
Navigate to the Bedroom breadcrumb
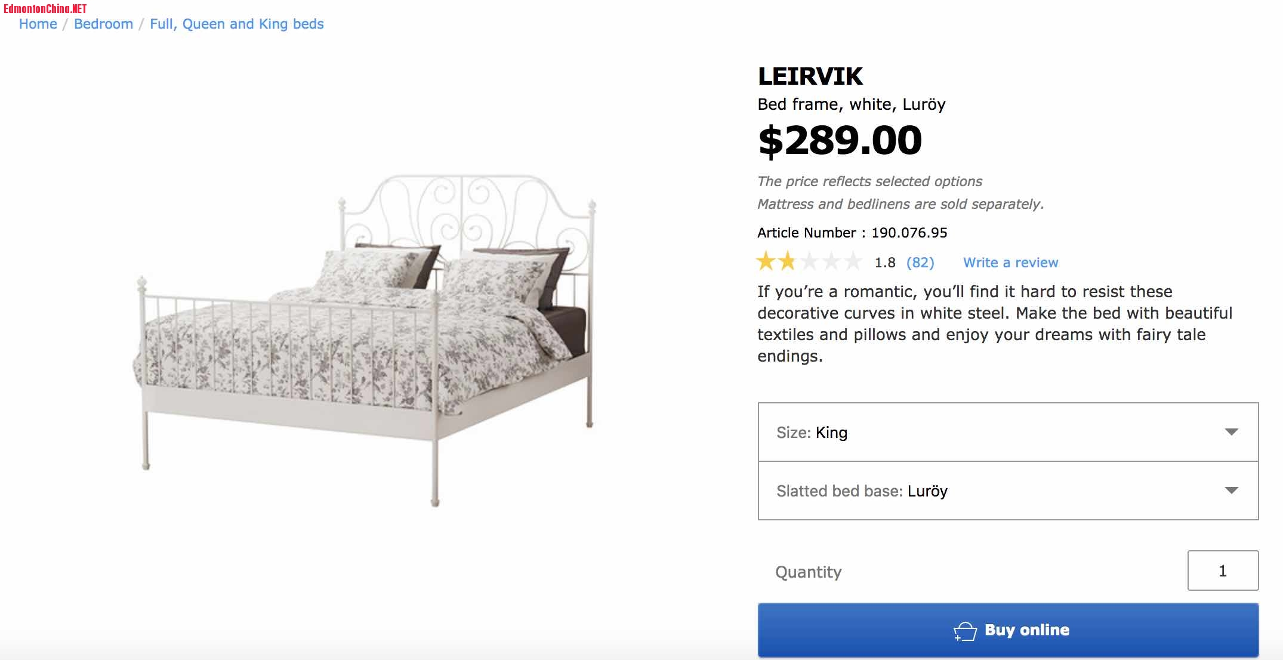point(103,24)
